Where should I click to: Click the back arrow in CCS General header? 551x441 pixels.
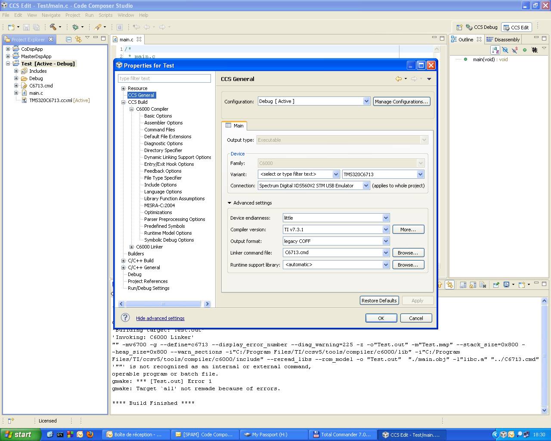399,79
